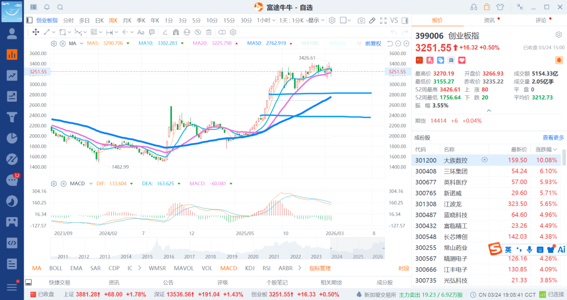
Task: Toggle the right sidebar panel button
Action: point(405,20)
